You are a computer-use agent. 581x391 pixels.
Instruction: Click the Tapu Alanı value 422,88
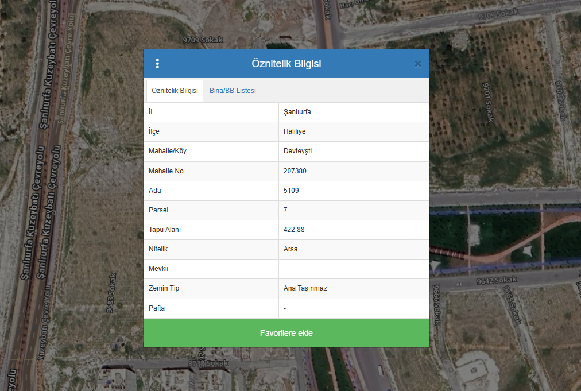(295, 230)
